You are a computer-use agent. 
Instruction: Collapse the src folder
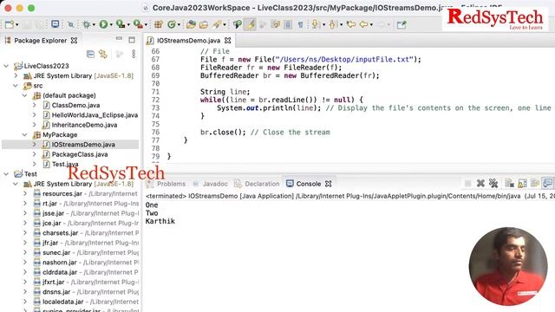(16, 86)
